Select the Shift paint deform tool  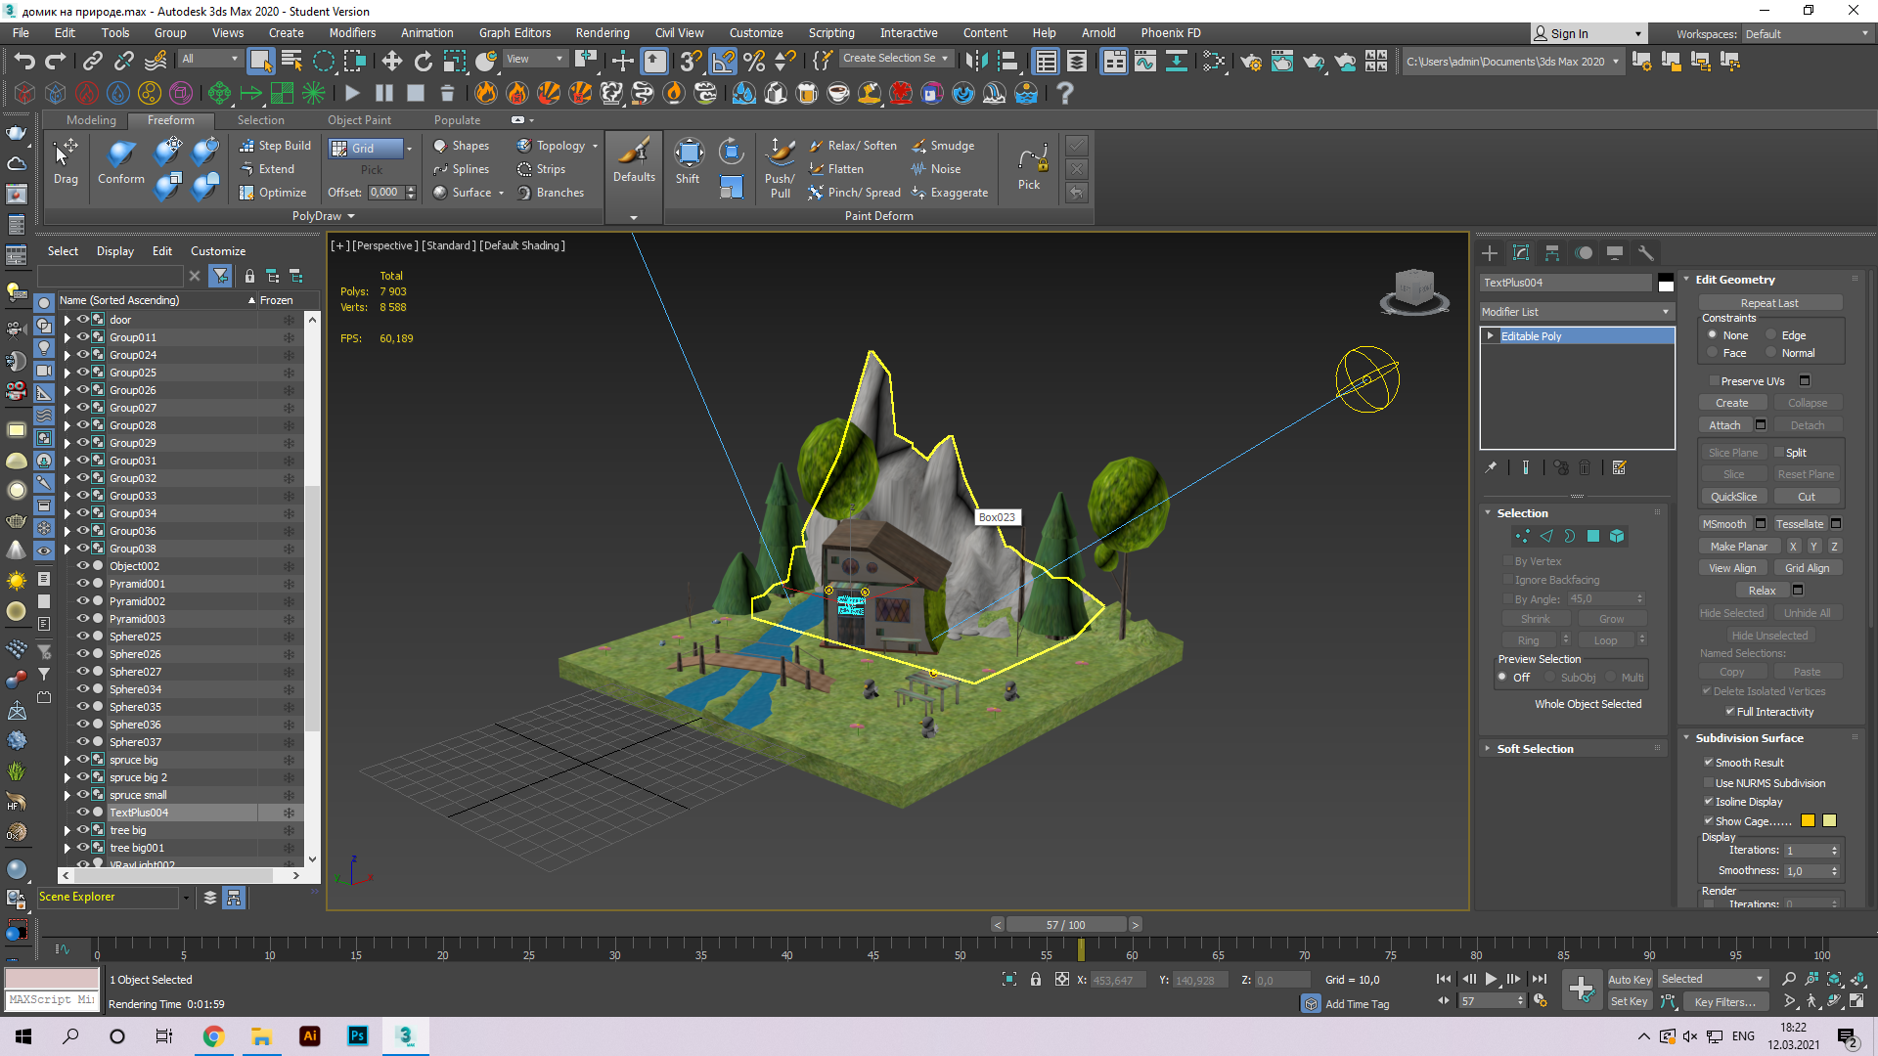click(688, 162)
